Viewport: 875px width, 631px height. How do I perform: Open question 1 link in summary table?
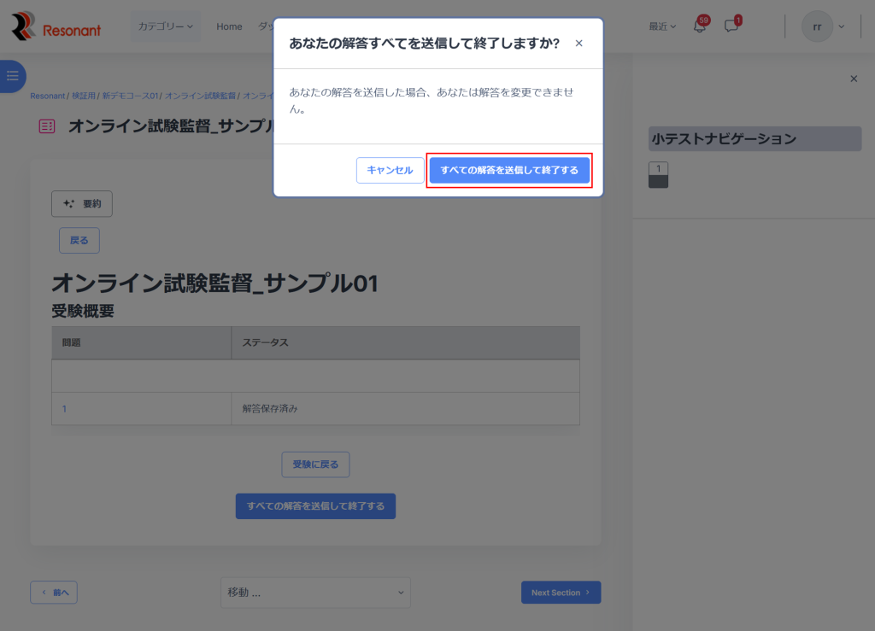point(64,409)
